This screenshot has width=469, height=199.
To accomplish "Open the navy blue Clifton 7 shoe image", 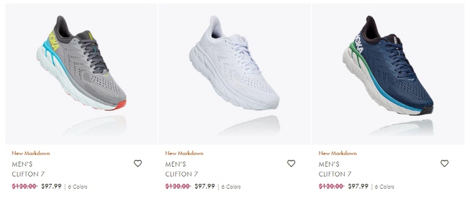I will [x=388, y=74].
